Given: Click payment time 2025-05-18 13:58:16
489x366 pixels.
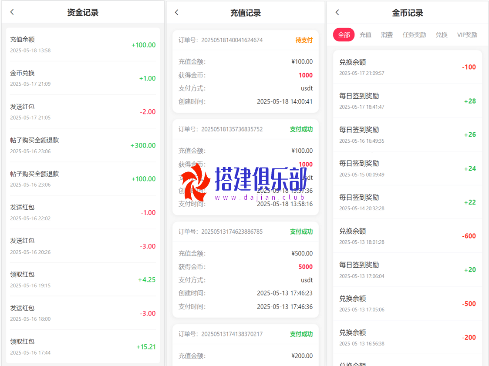Looking at the screenshot, I should (x=285, y=204).
